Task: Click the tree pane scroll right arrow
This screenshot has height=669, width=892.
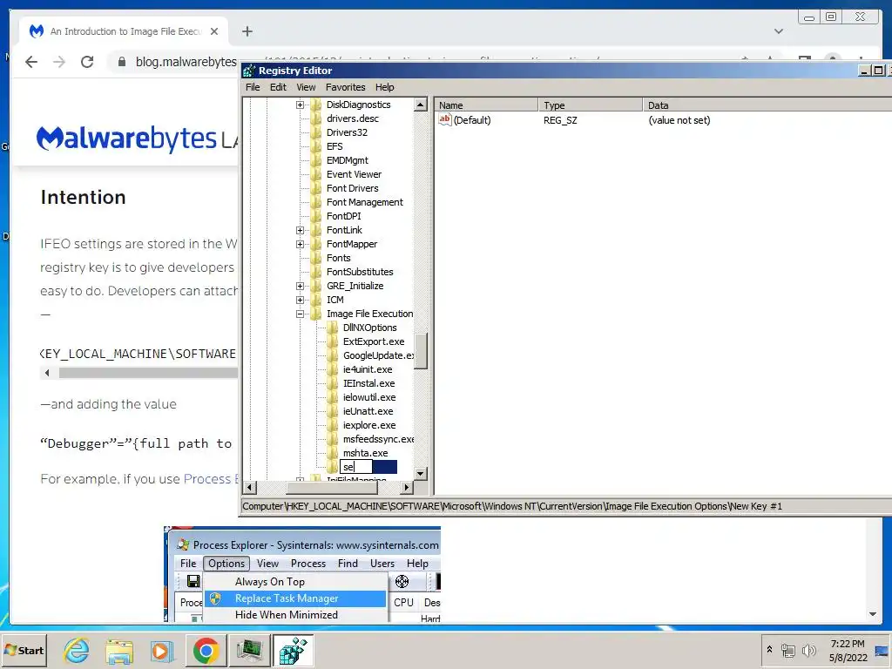Action: point(406,488)
